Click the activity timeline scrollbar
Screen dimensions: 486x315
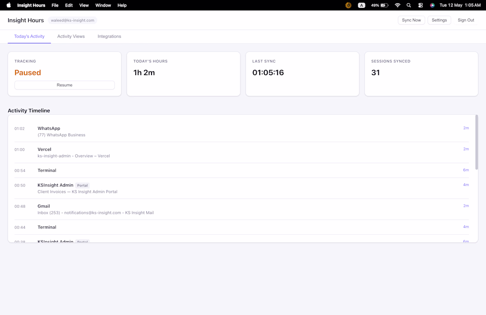point(477,142)
